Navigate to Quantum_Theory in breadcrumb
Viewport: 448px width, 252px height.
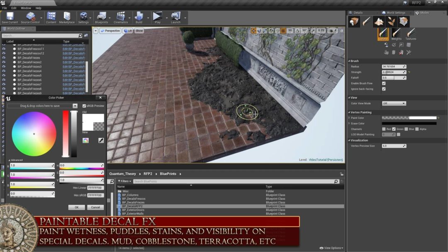(122, 174)
